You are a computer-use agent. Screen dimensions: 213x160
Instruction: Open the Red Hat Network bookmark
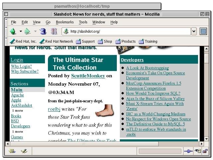click(56, 41)
